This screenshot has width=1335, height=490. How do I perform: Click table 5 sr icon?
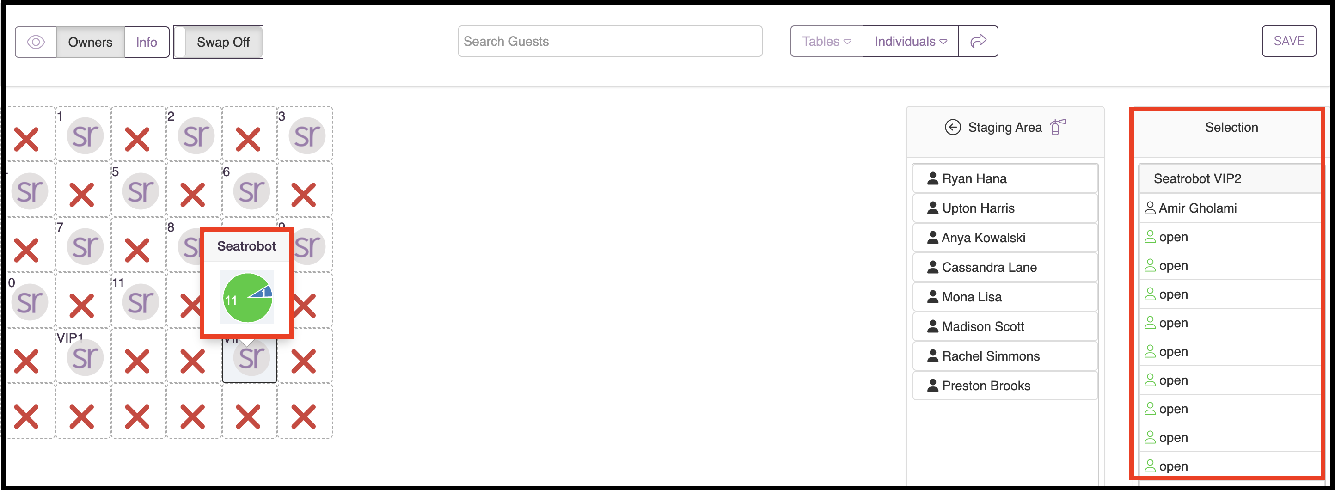pyautogui.click(x=141, y=191)
